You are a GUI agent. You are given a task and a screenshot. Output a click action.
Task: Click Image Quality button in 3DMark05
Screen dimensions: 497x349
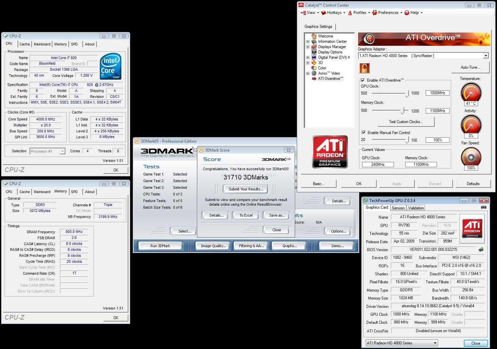(x=214, y=246)
